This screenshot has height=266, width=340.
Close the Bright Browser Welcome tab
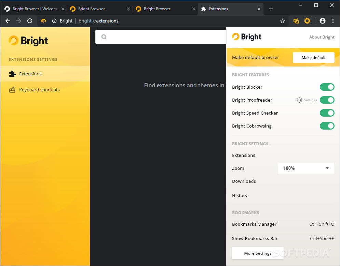[x=63, y=9]
